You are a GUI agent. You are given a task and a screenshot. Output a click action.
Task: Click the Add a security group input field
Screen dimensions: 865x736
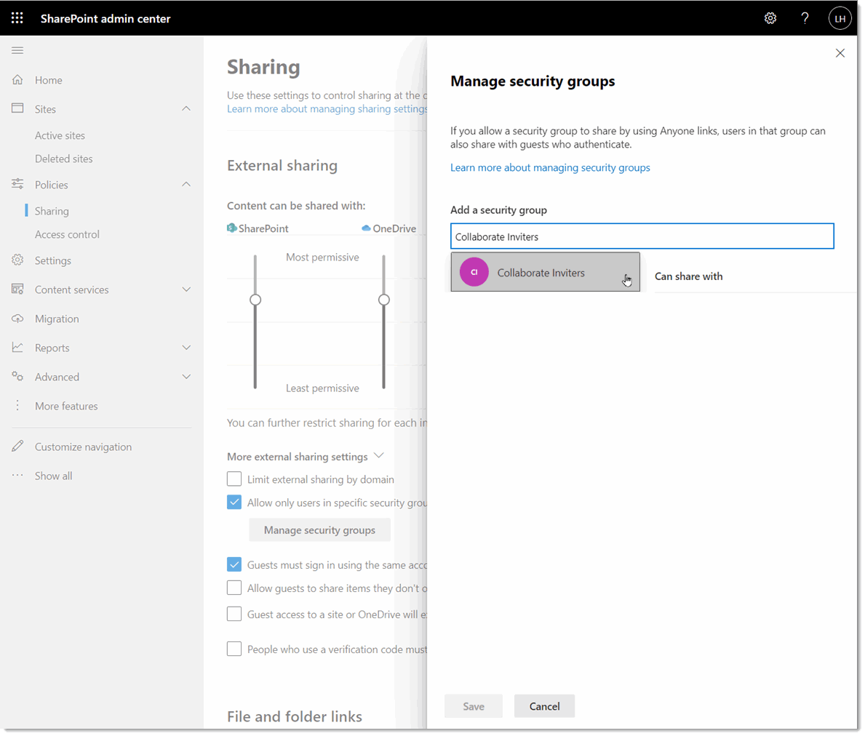pyautogui.click(x=642, y=236)
